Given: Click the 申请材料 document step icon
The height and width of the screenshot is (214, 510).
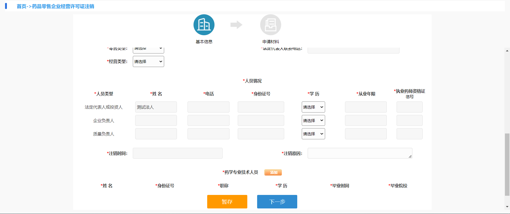Looking at the screenshot, I should [270, 25].
